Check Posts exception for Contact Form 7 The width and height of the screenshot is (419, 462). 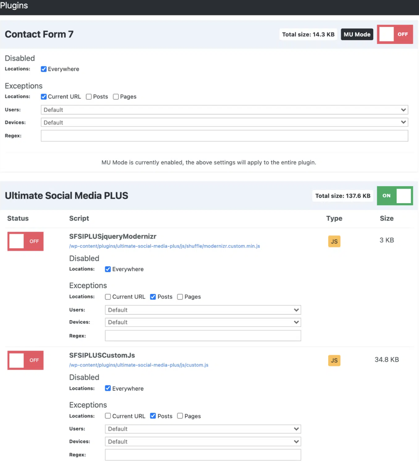click(x=89, y=97)
